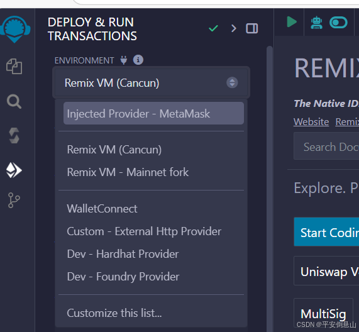The height and width of the screenshot is (332, 359).
Task: Open Customize this list... entry
Action: 114,313
